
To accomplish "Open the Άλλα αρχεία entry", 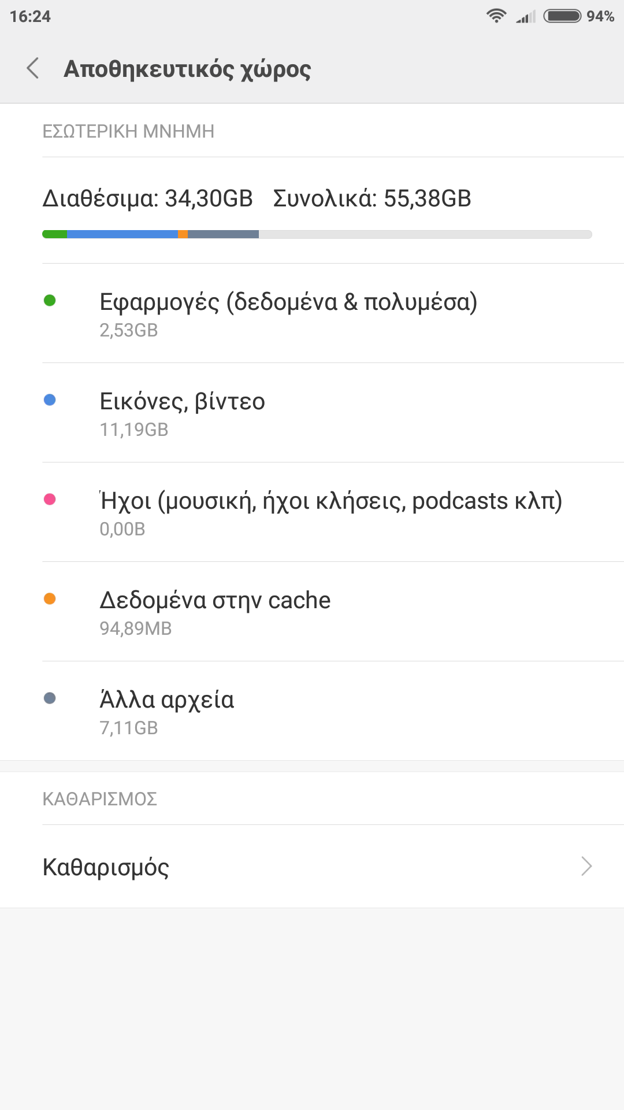I will 167,711.
